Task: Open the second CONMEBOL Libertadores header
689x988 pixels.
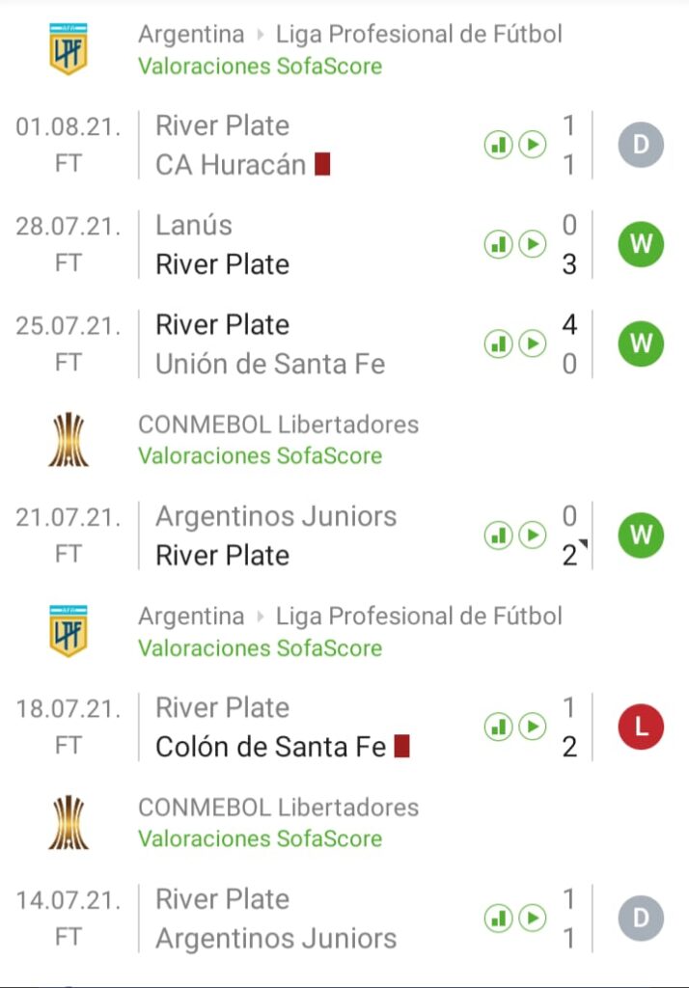Action: coord(278,807)
